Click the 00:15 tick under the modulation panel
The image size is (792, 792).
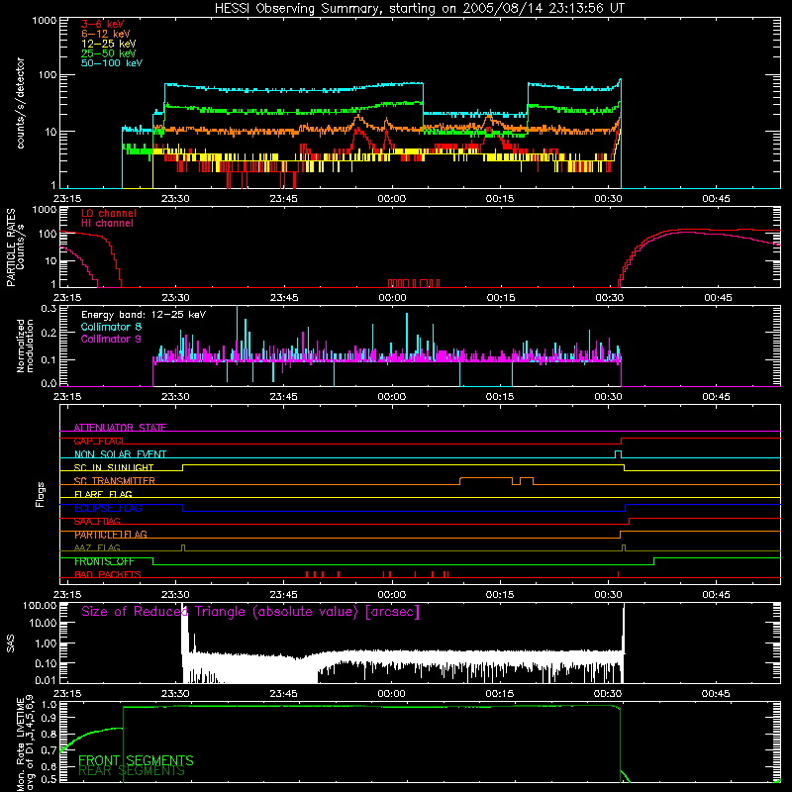500,397
